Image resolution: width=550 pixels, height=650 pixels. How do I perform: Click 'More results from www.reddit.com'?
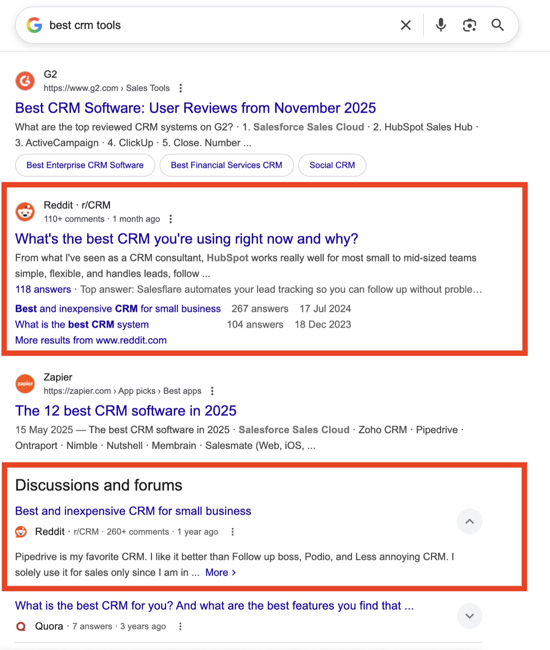(x=91, y=340)
